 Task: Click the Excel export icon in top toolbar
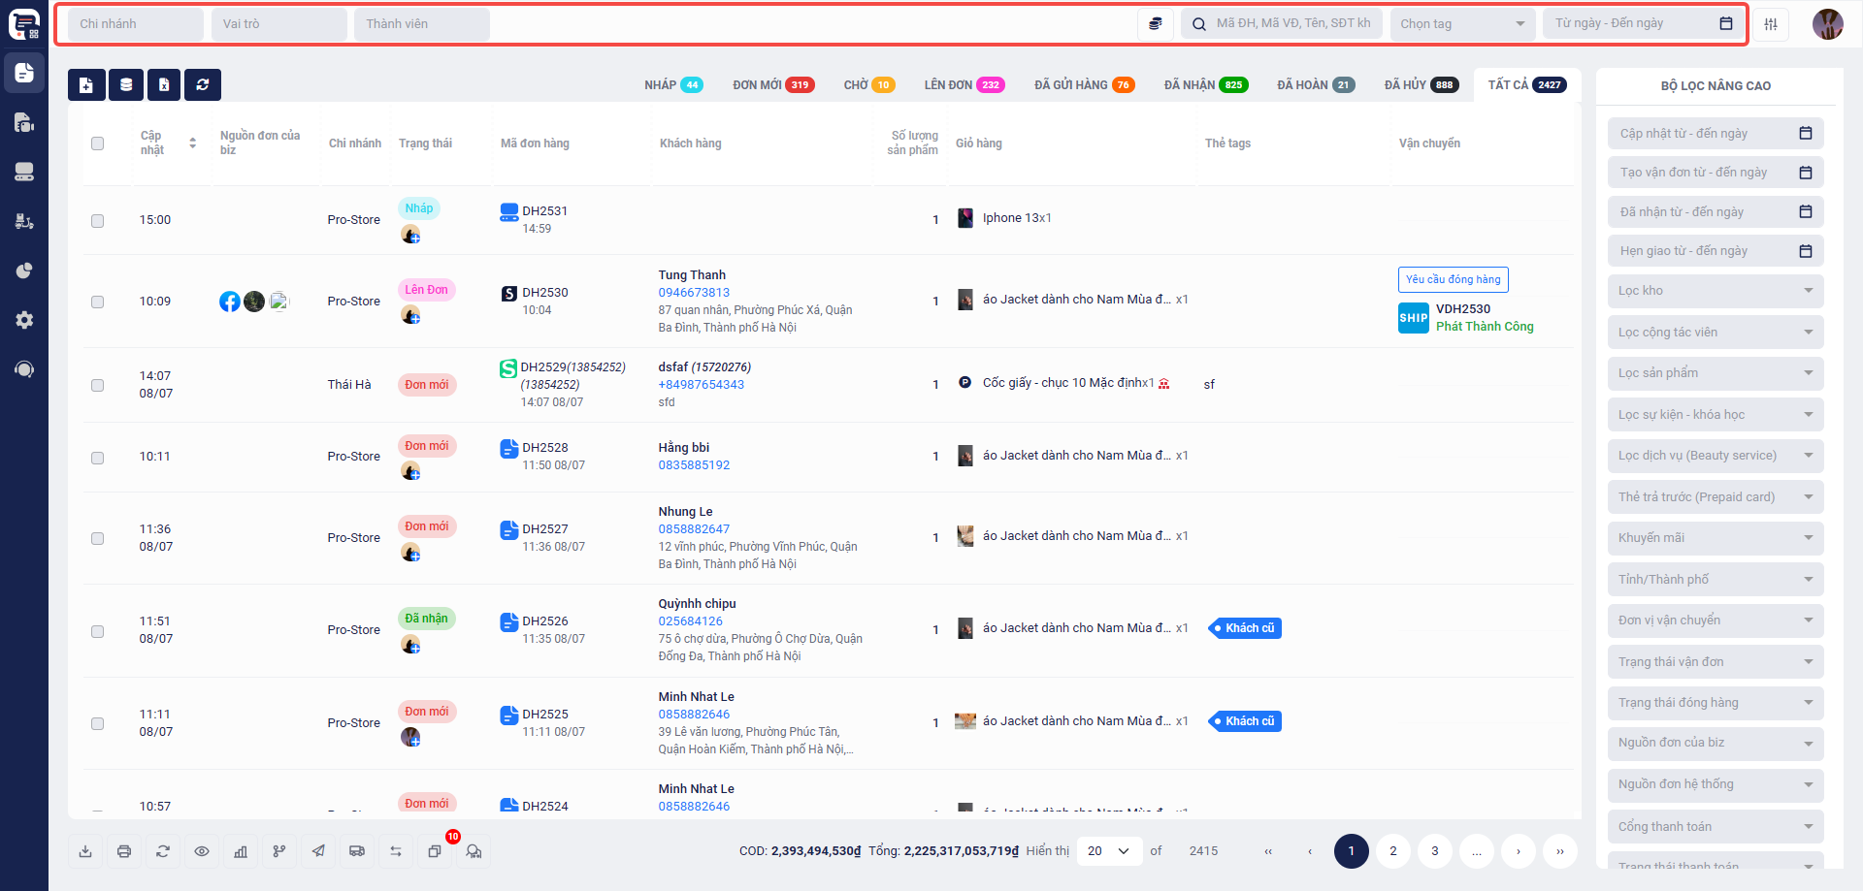pyautogui.click(x=164, y=85)
